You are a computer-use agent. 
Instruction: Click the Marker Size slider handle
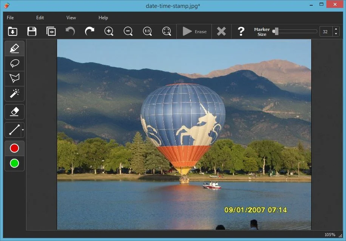[x=276, y=31]
